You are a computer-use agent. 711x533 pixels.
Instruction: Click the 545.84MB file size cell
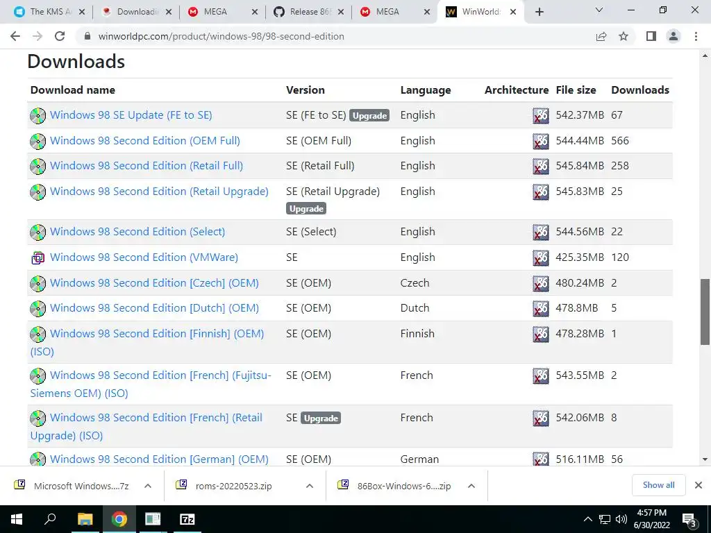coord(580,166)
